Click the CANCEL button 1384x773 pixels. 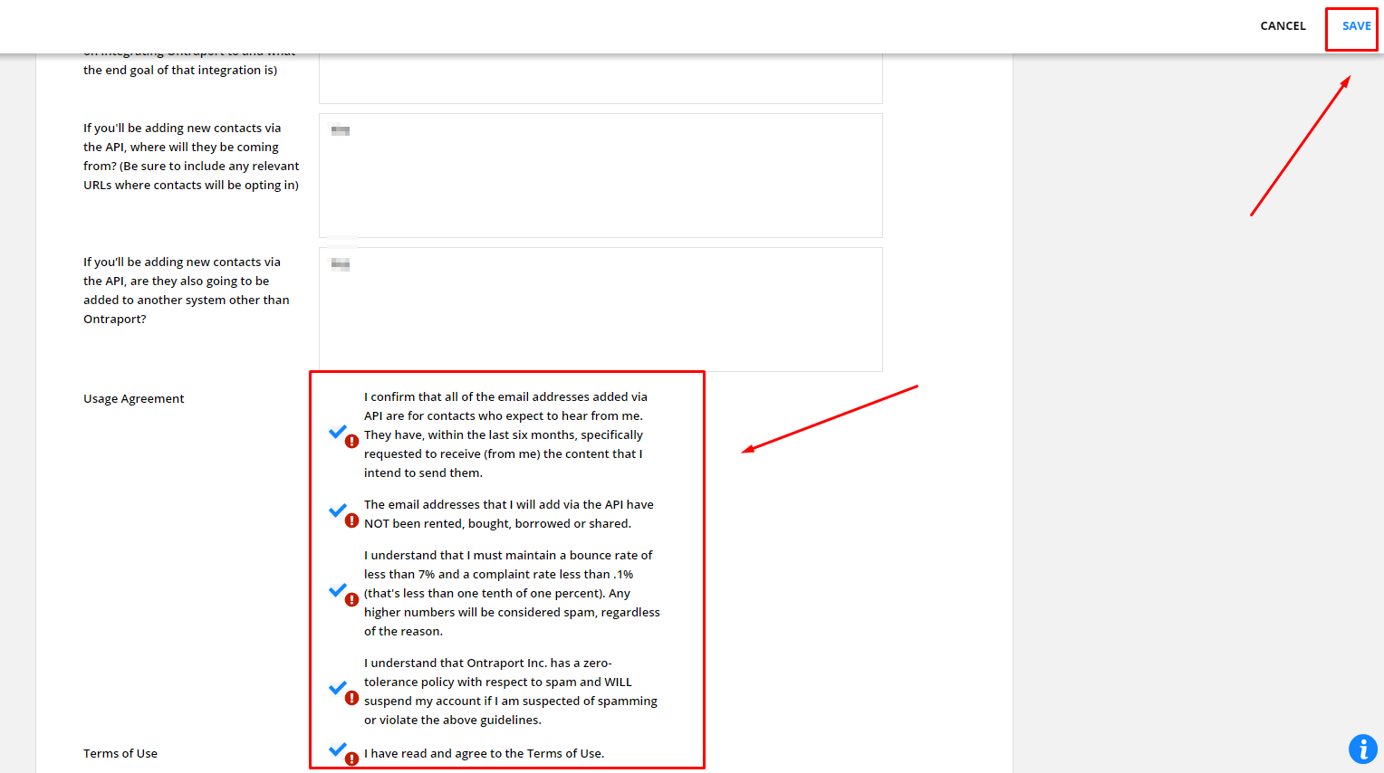pos(1283,26)
